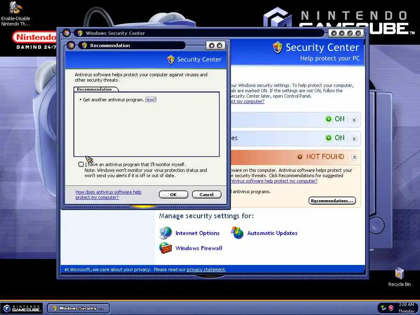Select the Windows Security taskbar button
Screen dimensions: 420x315
click(x=78, y=308)
